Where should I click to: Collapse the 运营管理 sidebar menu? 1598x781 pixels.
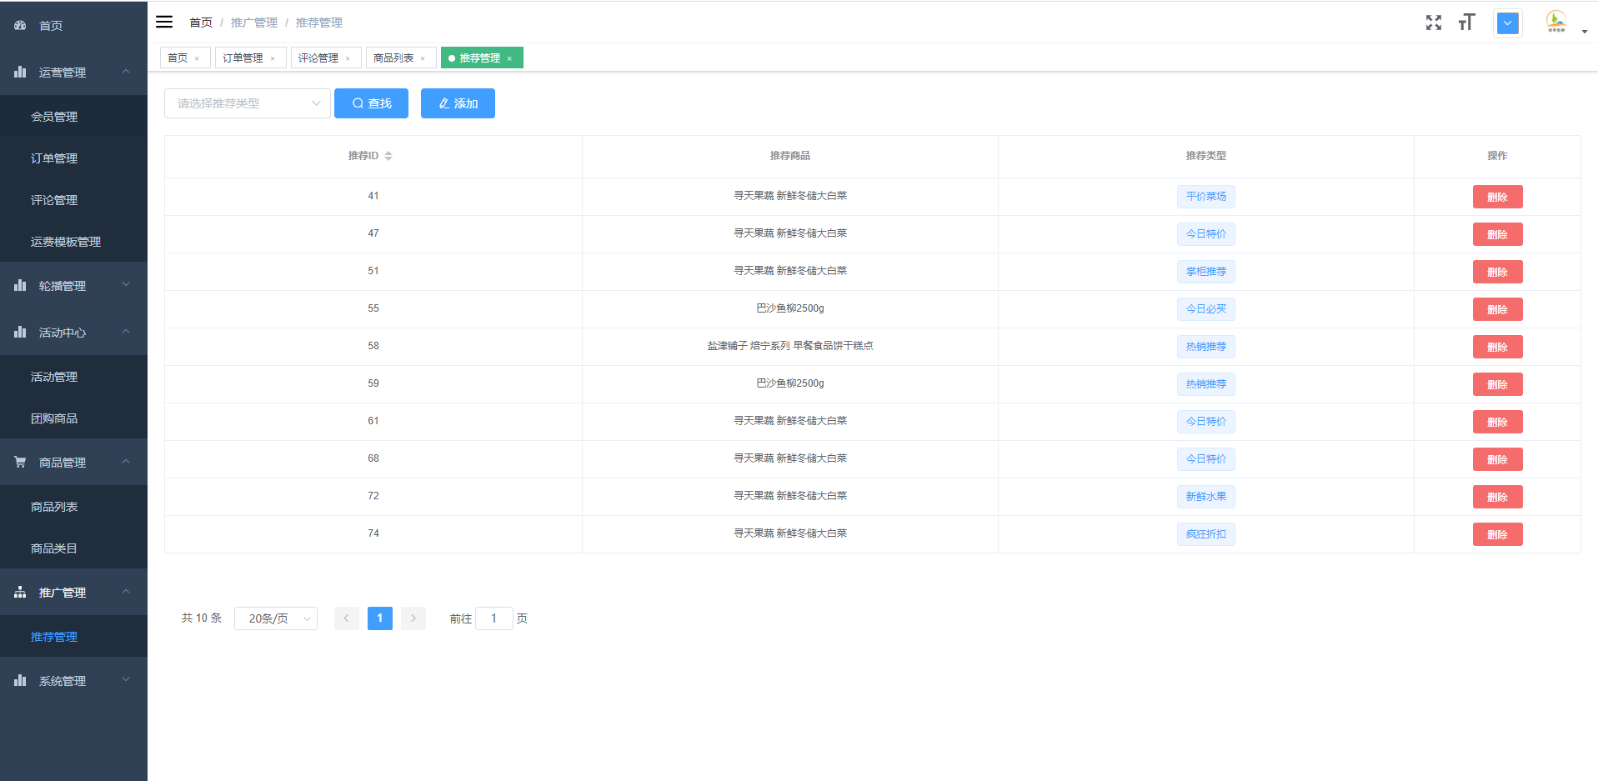coord(73,73)
